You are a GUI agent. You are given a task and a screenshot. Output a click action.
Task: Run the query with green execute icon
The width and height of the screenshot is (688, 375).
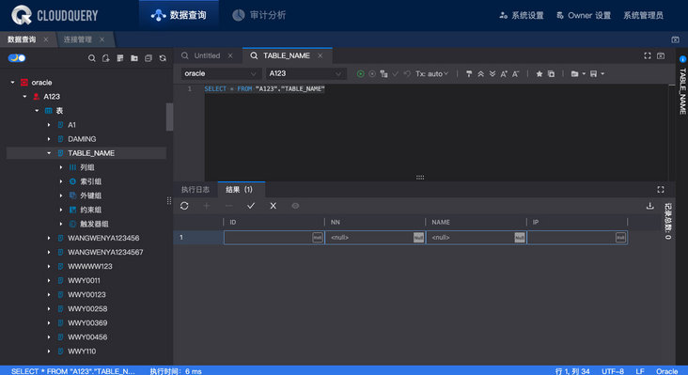pos(360,73)
